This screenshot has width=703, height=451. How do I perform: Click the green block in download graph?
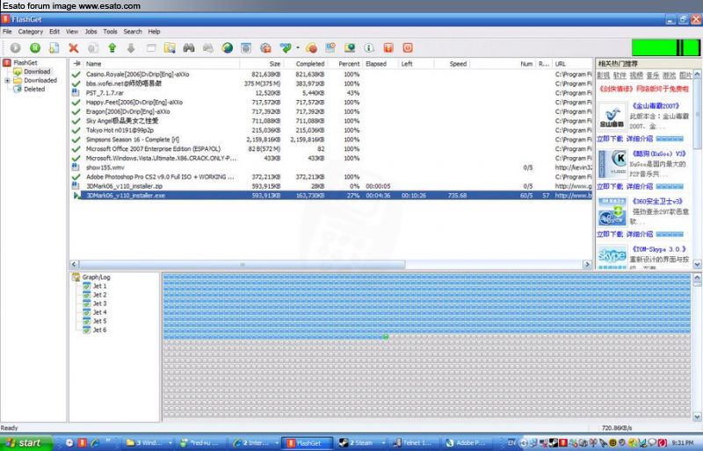386,337
